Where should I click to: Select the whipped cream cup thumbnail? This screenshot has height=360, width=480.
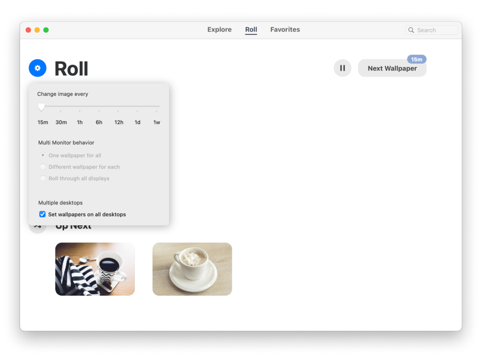(x=192, y=269)
